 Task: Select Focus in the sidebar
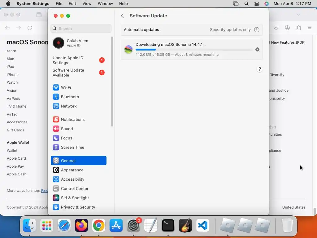[78, 138]
